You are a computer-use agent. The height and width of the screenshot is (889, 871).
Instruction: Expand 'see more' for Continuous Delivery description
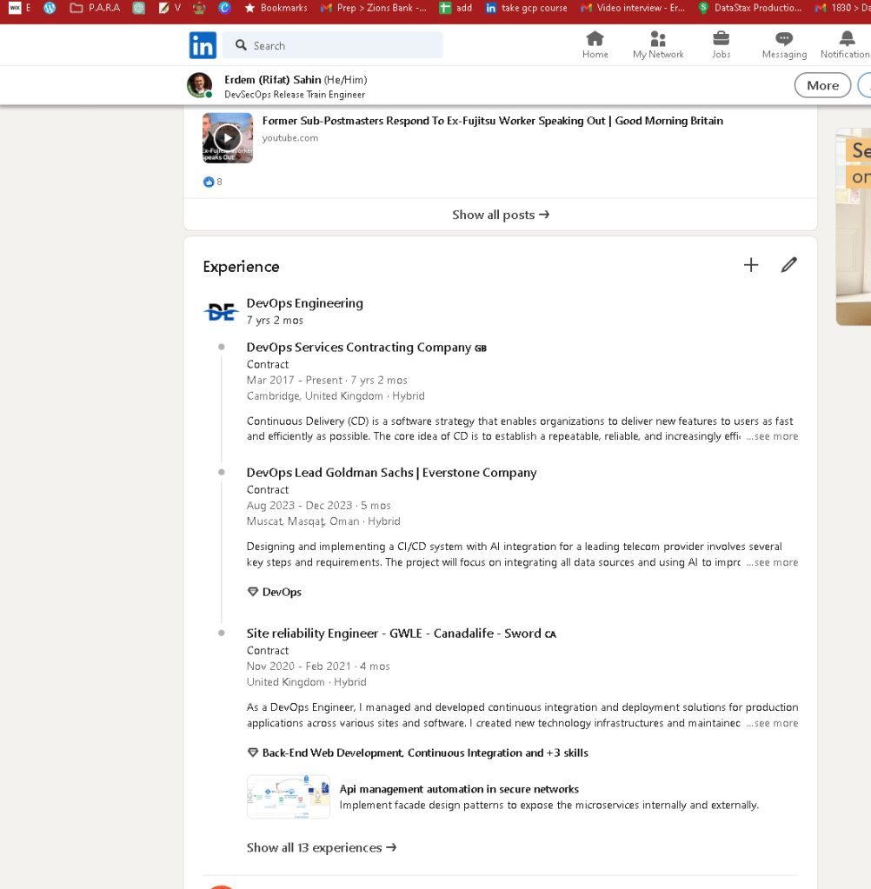click(772, 436)
